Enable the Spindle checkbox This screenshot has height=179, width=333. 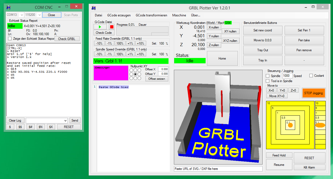[x=267, y=76]
